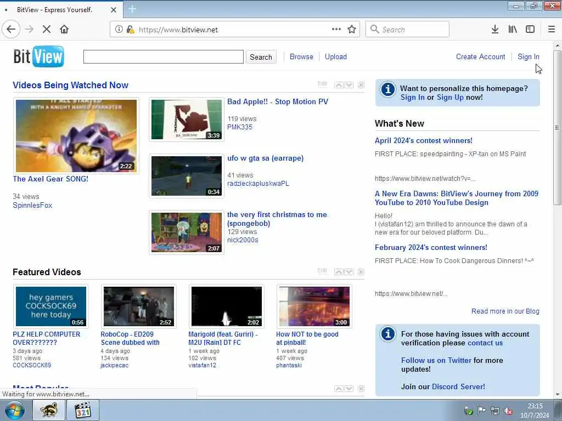562x421 pixels.
Task: Click the address bar URL
Action: click(178, 30)
